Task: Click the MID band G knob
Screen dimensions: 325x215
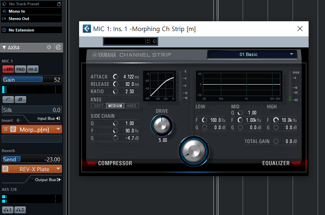Action: 240,128
